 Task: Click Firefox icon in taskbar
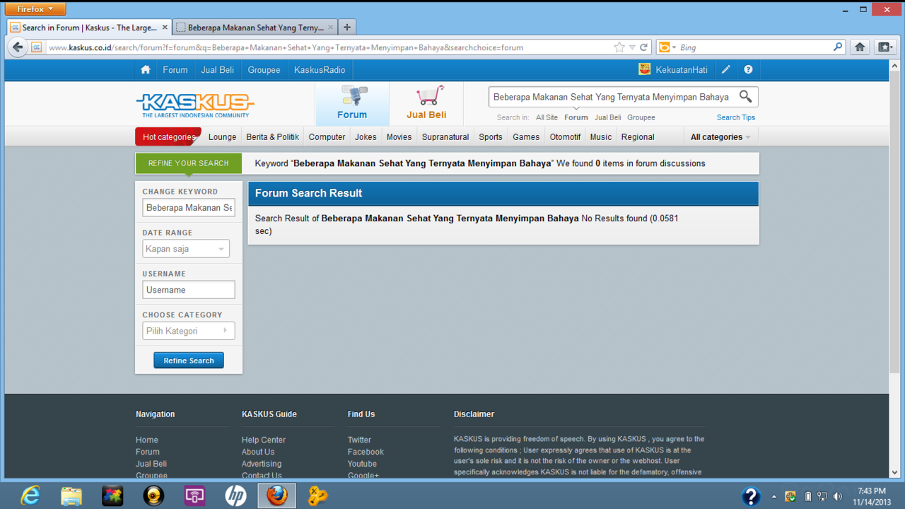coord(276,496)
